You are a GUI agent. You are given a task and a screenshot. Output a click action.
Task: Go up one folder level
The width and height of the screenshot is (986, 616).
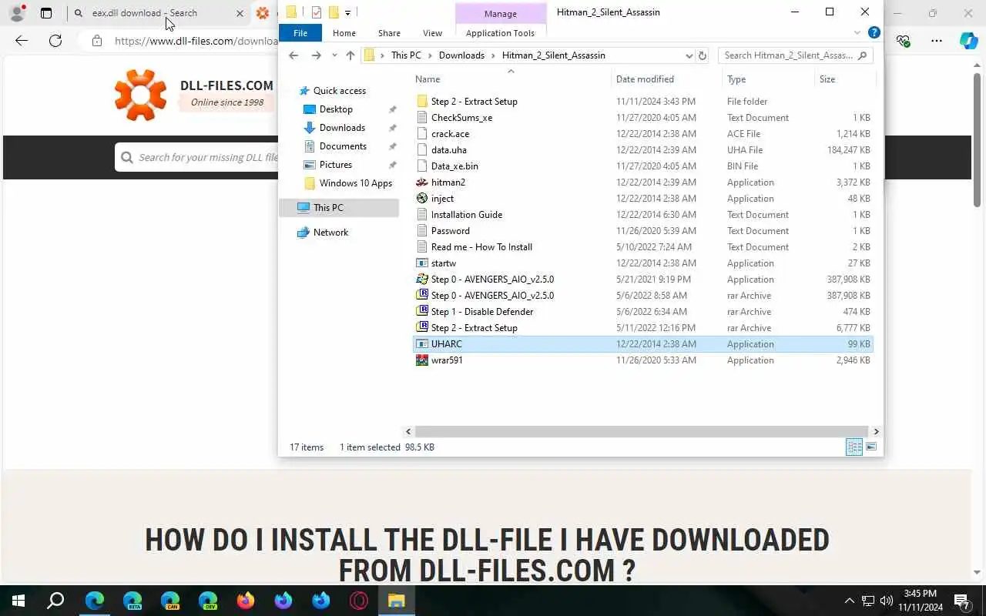click(x=350, y=55)
